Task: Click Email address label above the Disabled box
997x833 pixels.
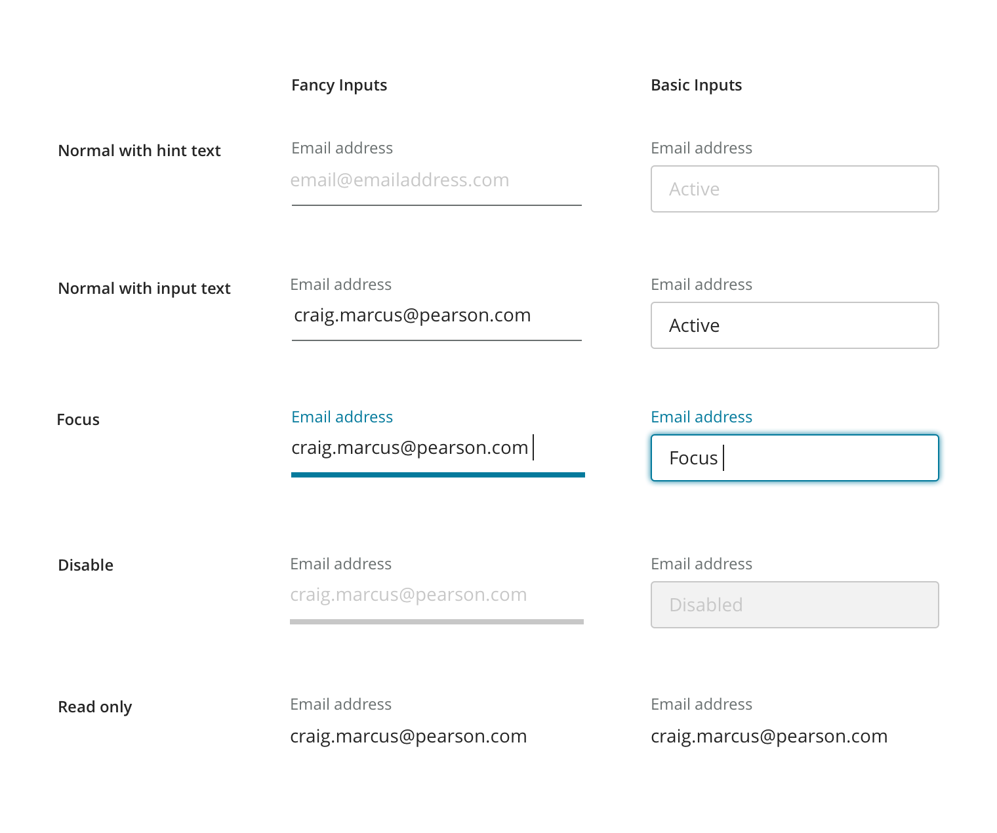Action: pos(701,564)
